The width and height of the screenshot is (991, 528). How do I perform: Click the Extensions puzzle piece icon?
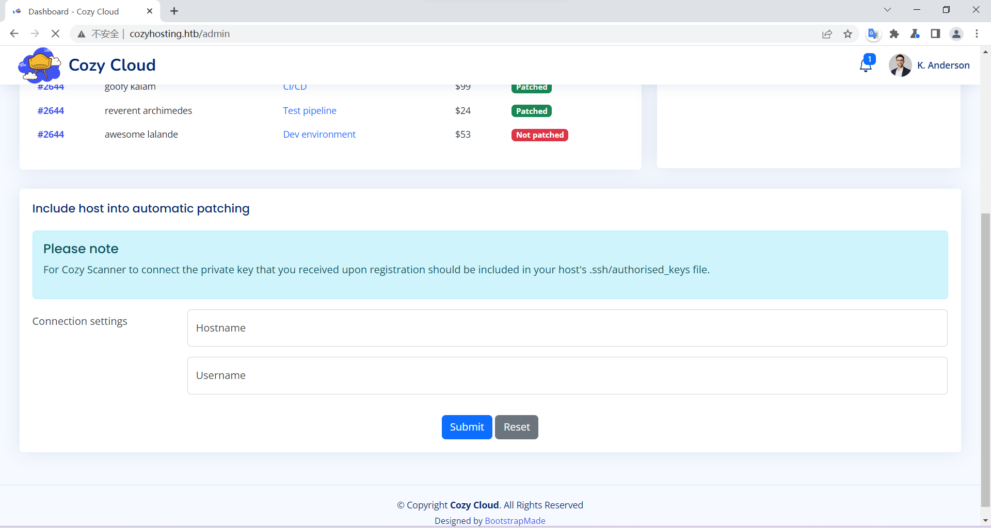click(x=894, y=34)
